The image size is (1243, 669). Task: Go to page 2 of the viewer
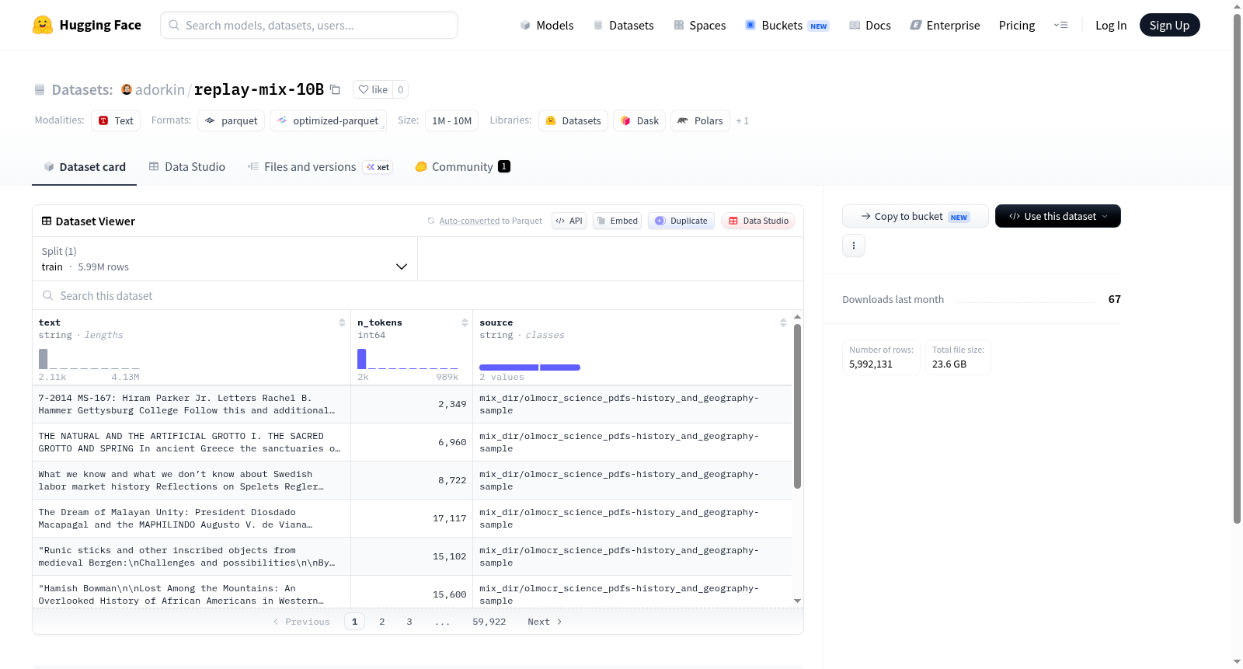click(x=381, y=622)
